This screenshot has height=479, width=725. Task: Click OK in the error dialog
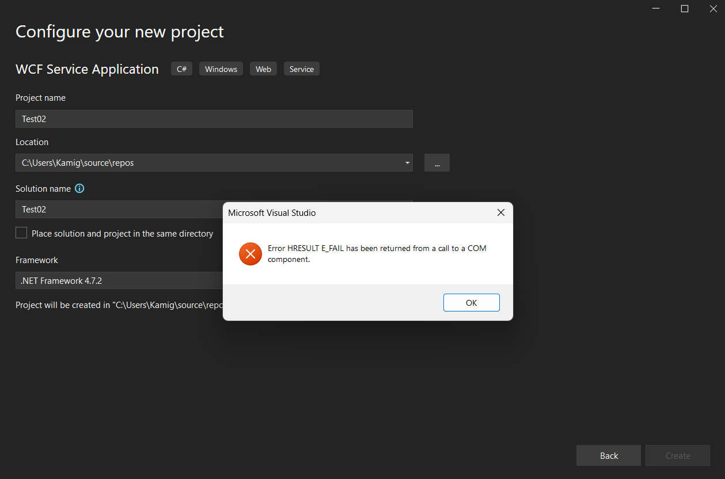pyautogui.click(x=471, y=303)
